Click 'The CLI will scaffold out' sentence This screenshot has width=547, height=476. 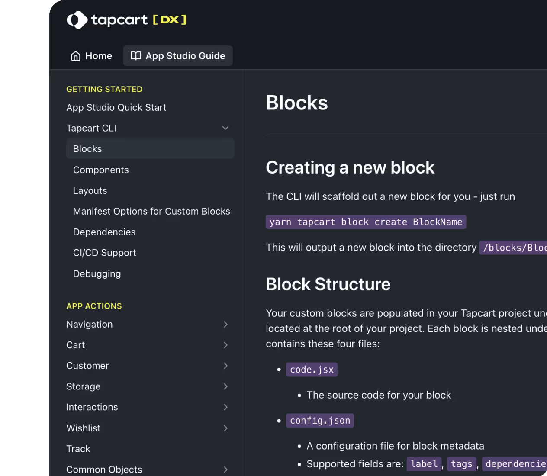(x=390, y=196)
